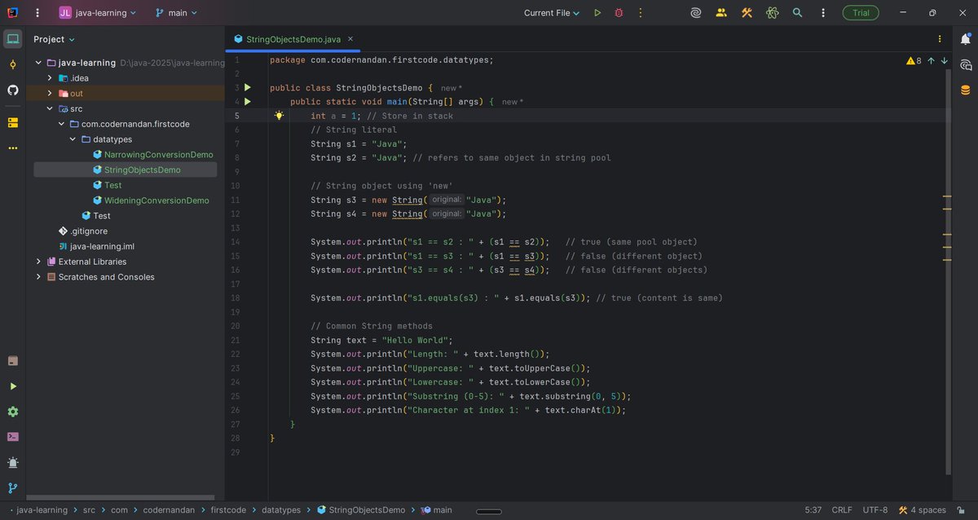Open the Project view mode dropdown

(54, 39)
